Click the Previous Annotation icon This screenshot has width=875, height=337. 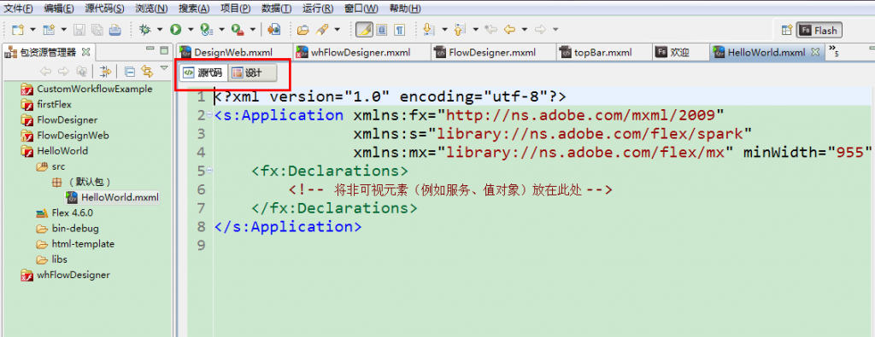[x=460, y=30]
